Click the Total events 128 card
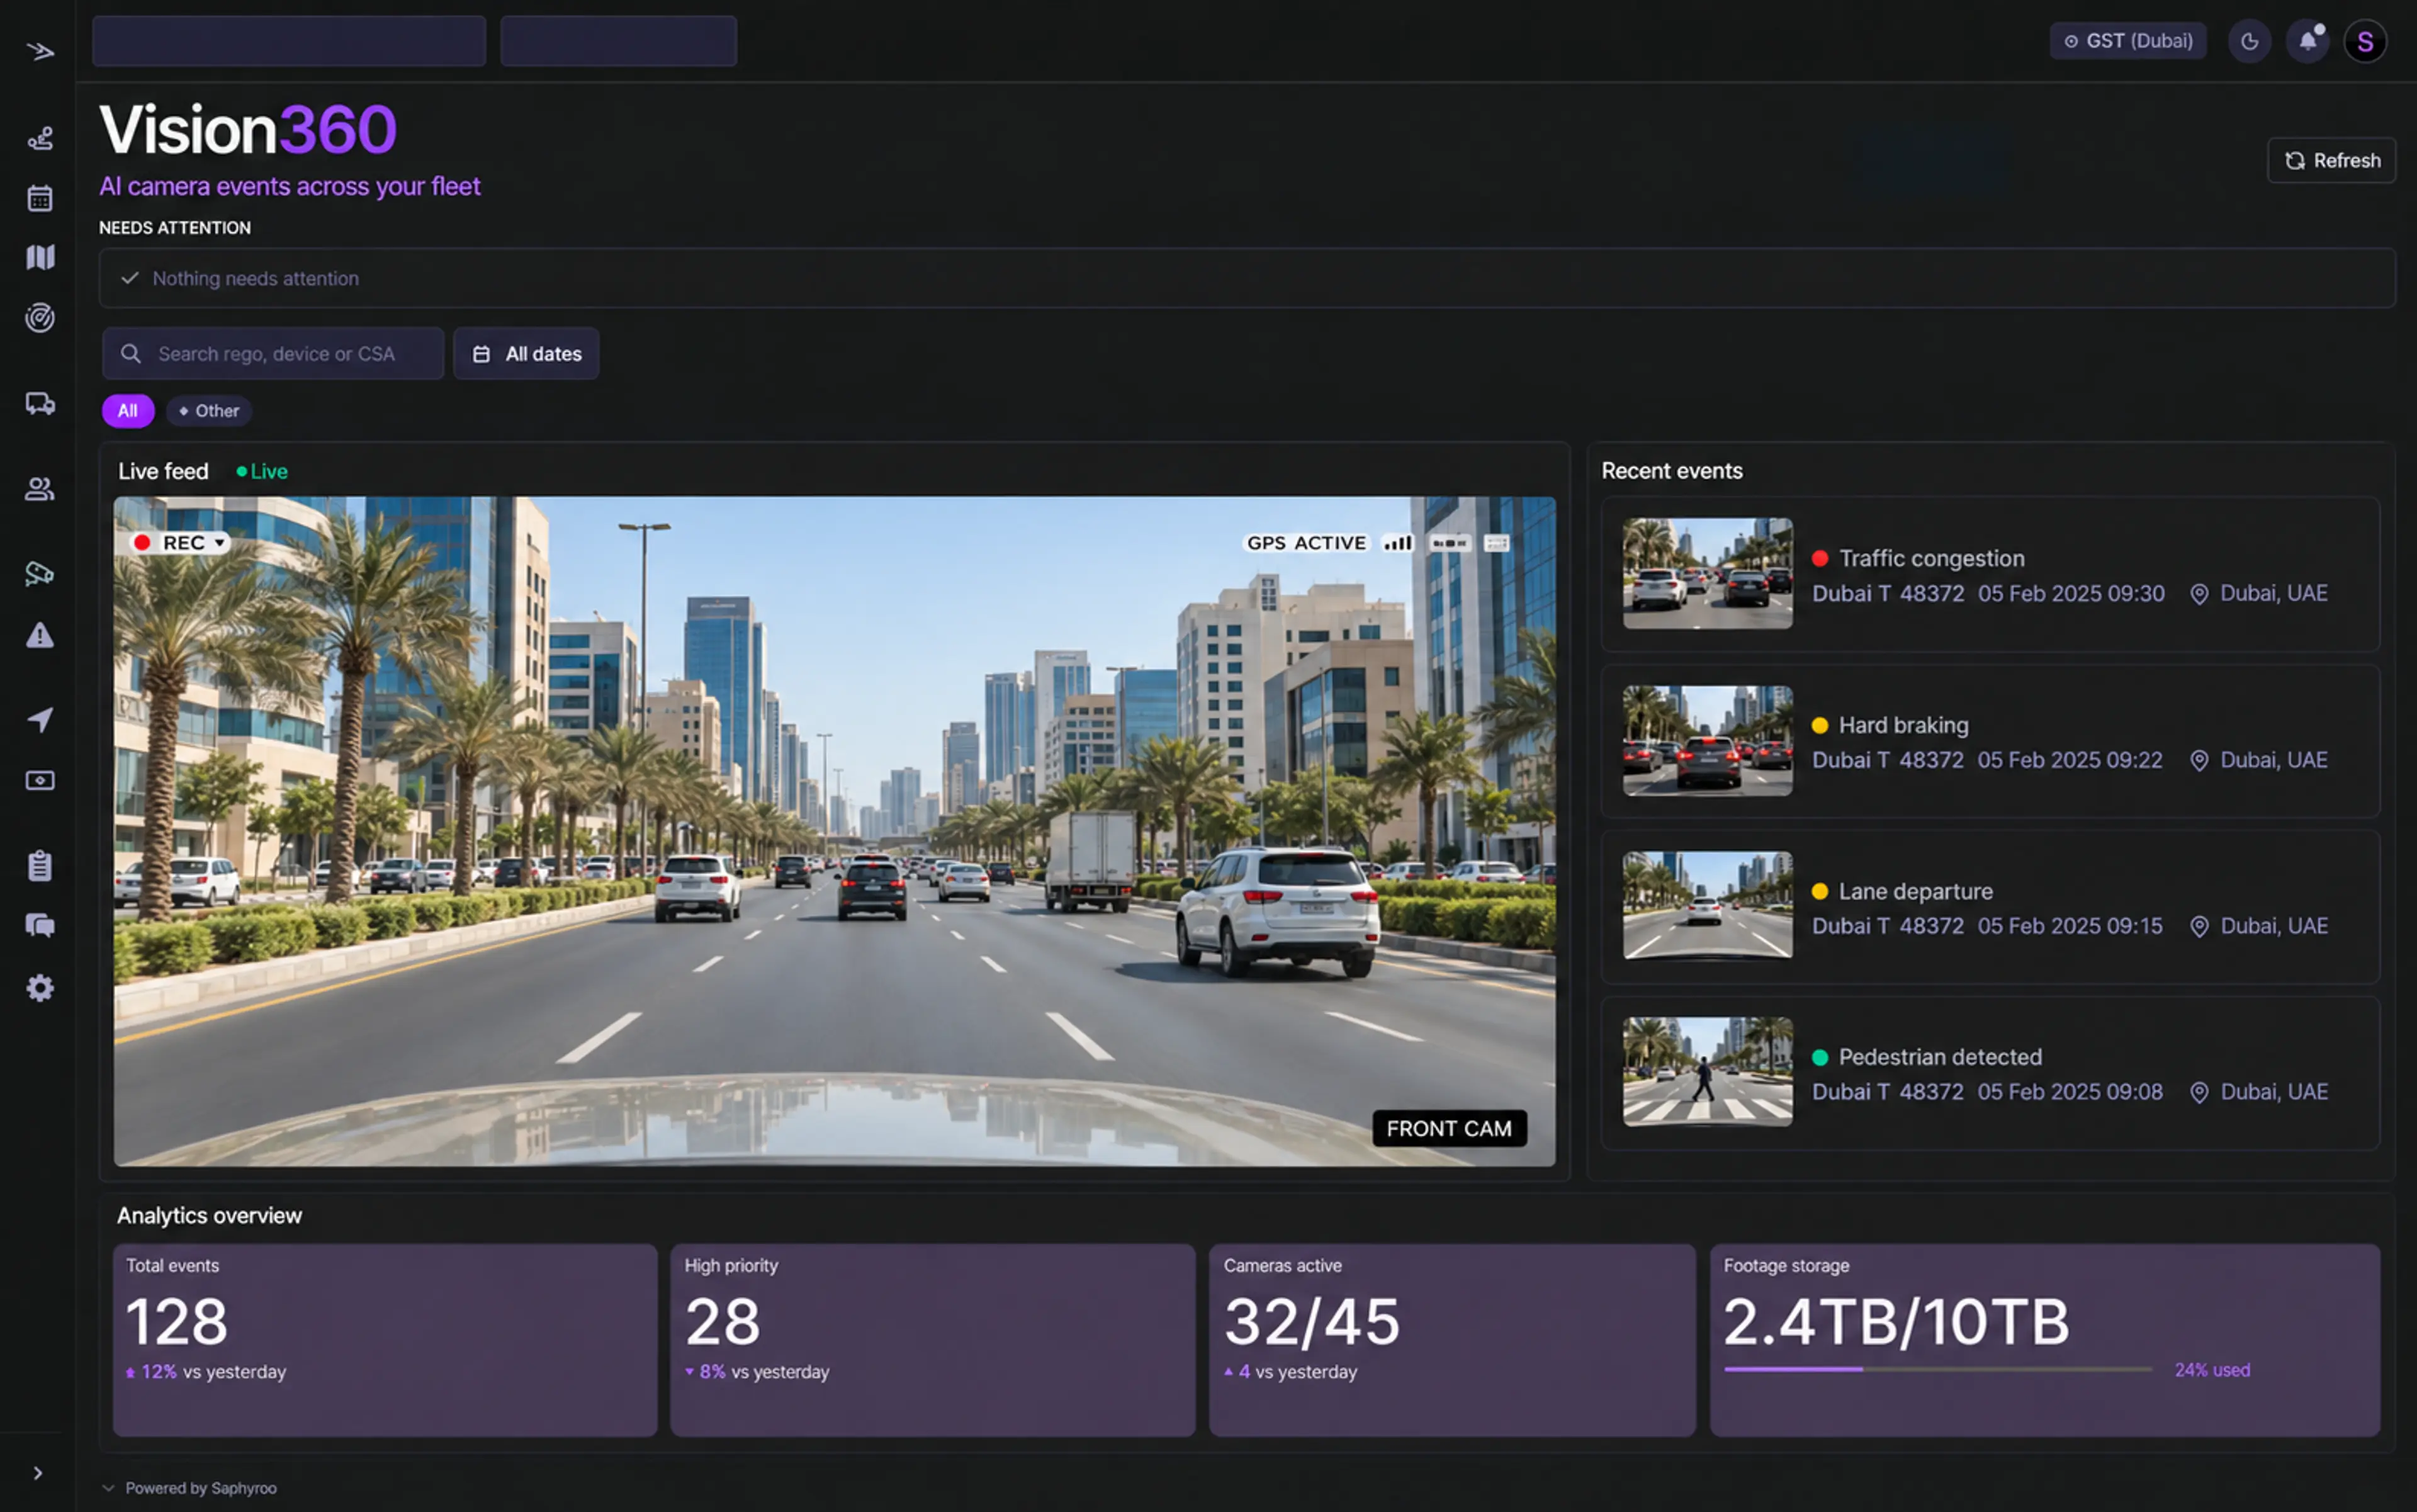The width and height of the screenshot is (2417, 1512). [385, 1340]
